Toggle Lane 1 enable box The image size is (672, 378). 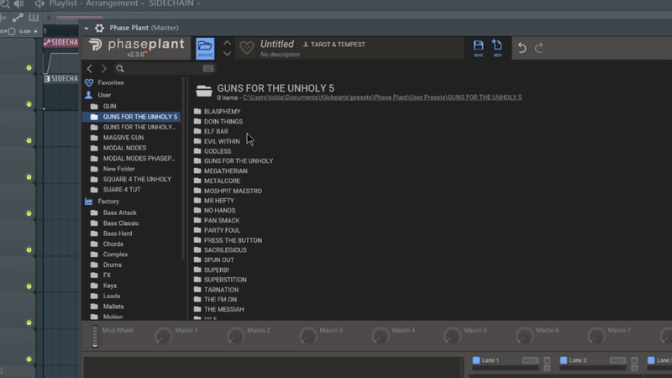[x=475, y=360]
